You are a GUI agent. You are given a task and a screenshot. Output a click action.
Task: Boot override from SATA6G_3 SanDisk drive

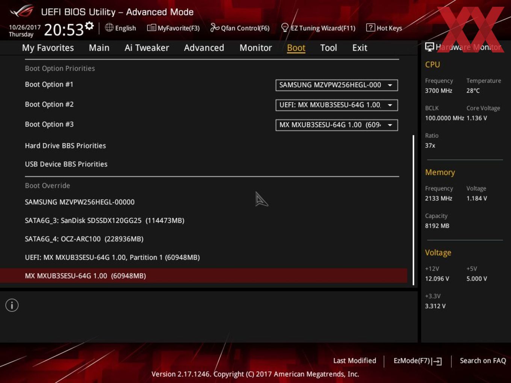(x=104, y=220)
